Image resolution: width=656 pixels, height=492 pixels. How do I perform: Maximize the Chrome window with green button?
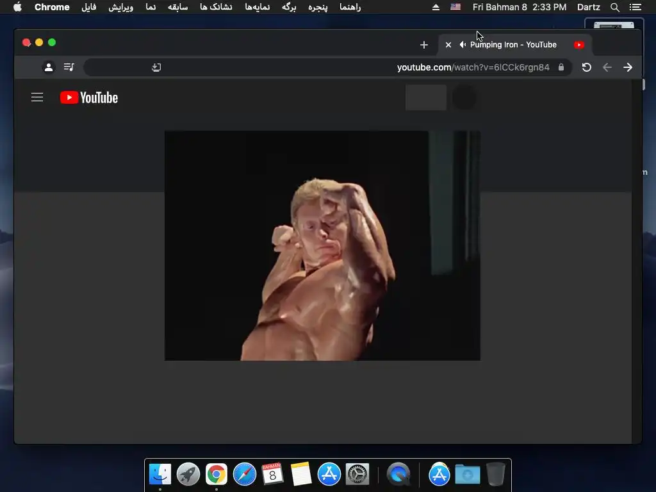coord(52,42)
